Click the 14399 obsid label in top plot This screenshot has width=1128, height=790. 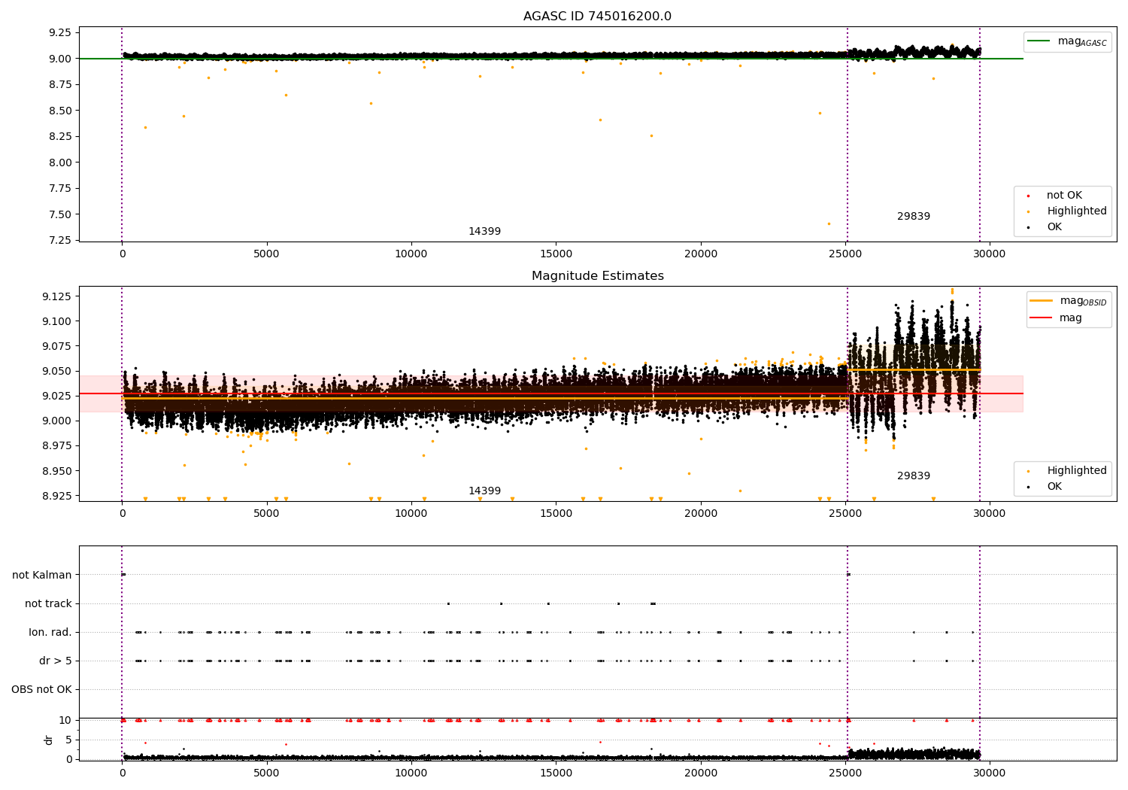(484, 232)
